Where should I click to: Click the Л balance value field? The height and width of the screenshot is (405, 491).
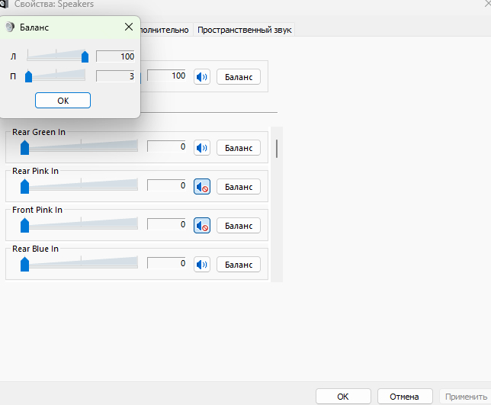pyautogui.click(x=115, y=56)
